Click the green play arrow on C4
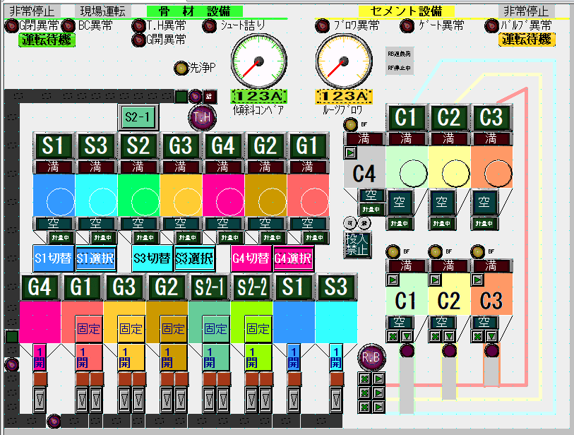Viewport: 574px width, 435px height. [350, 153]
